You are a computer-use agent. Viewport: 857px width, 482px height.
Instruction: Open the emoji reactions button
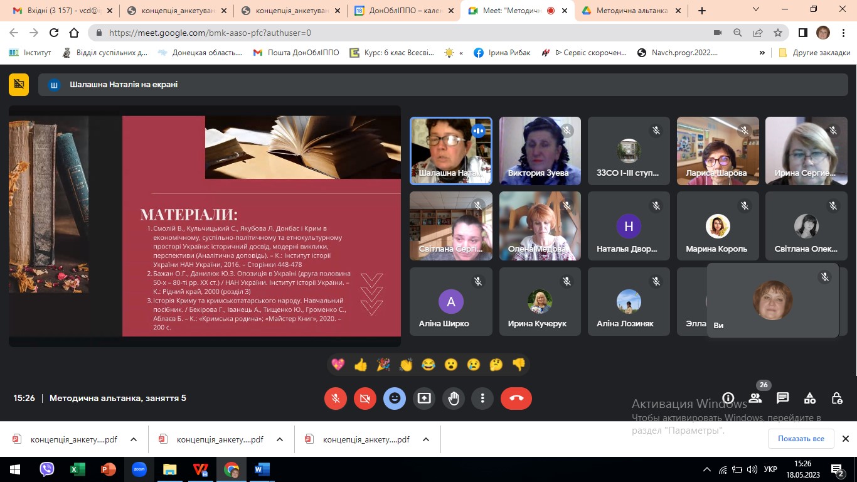(395, 398)
